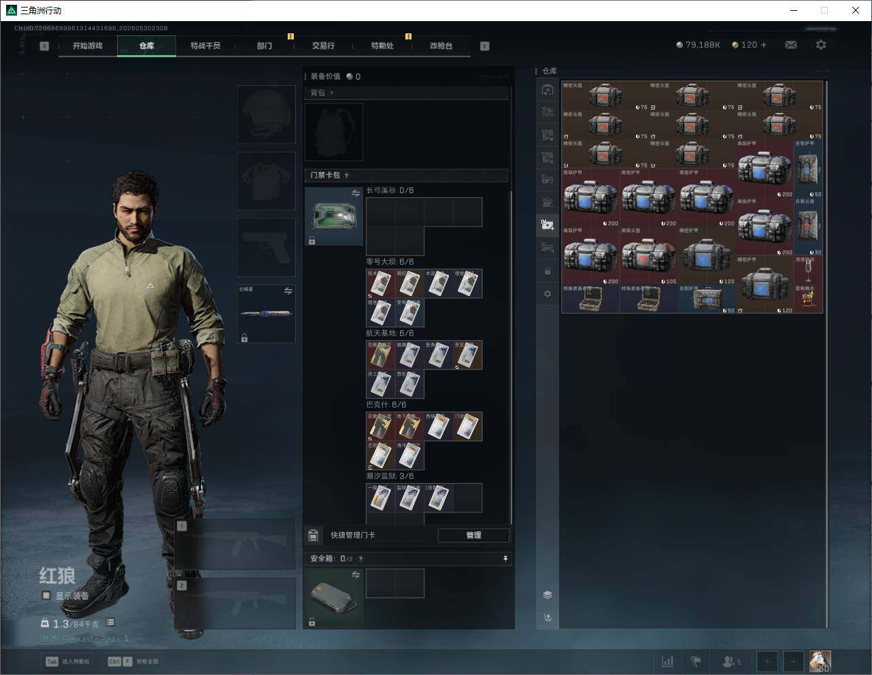The height and width of the screenshot is (675, 872).
Task: Select the empty helmet equipment slot
Action: [267, 114]
